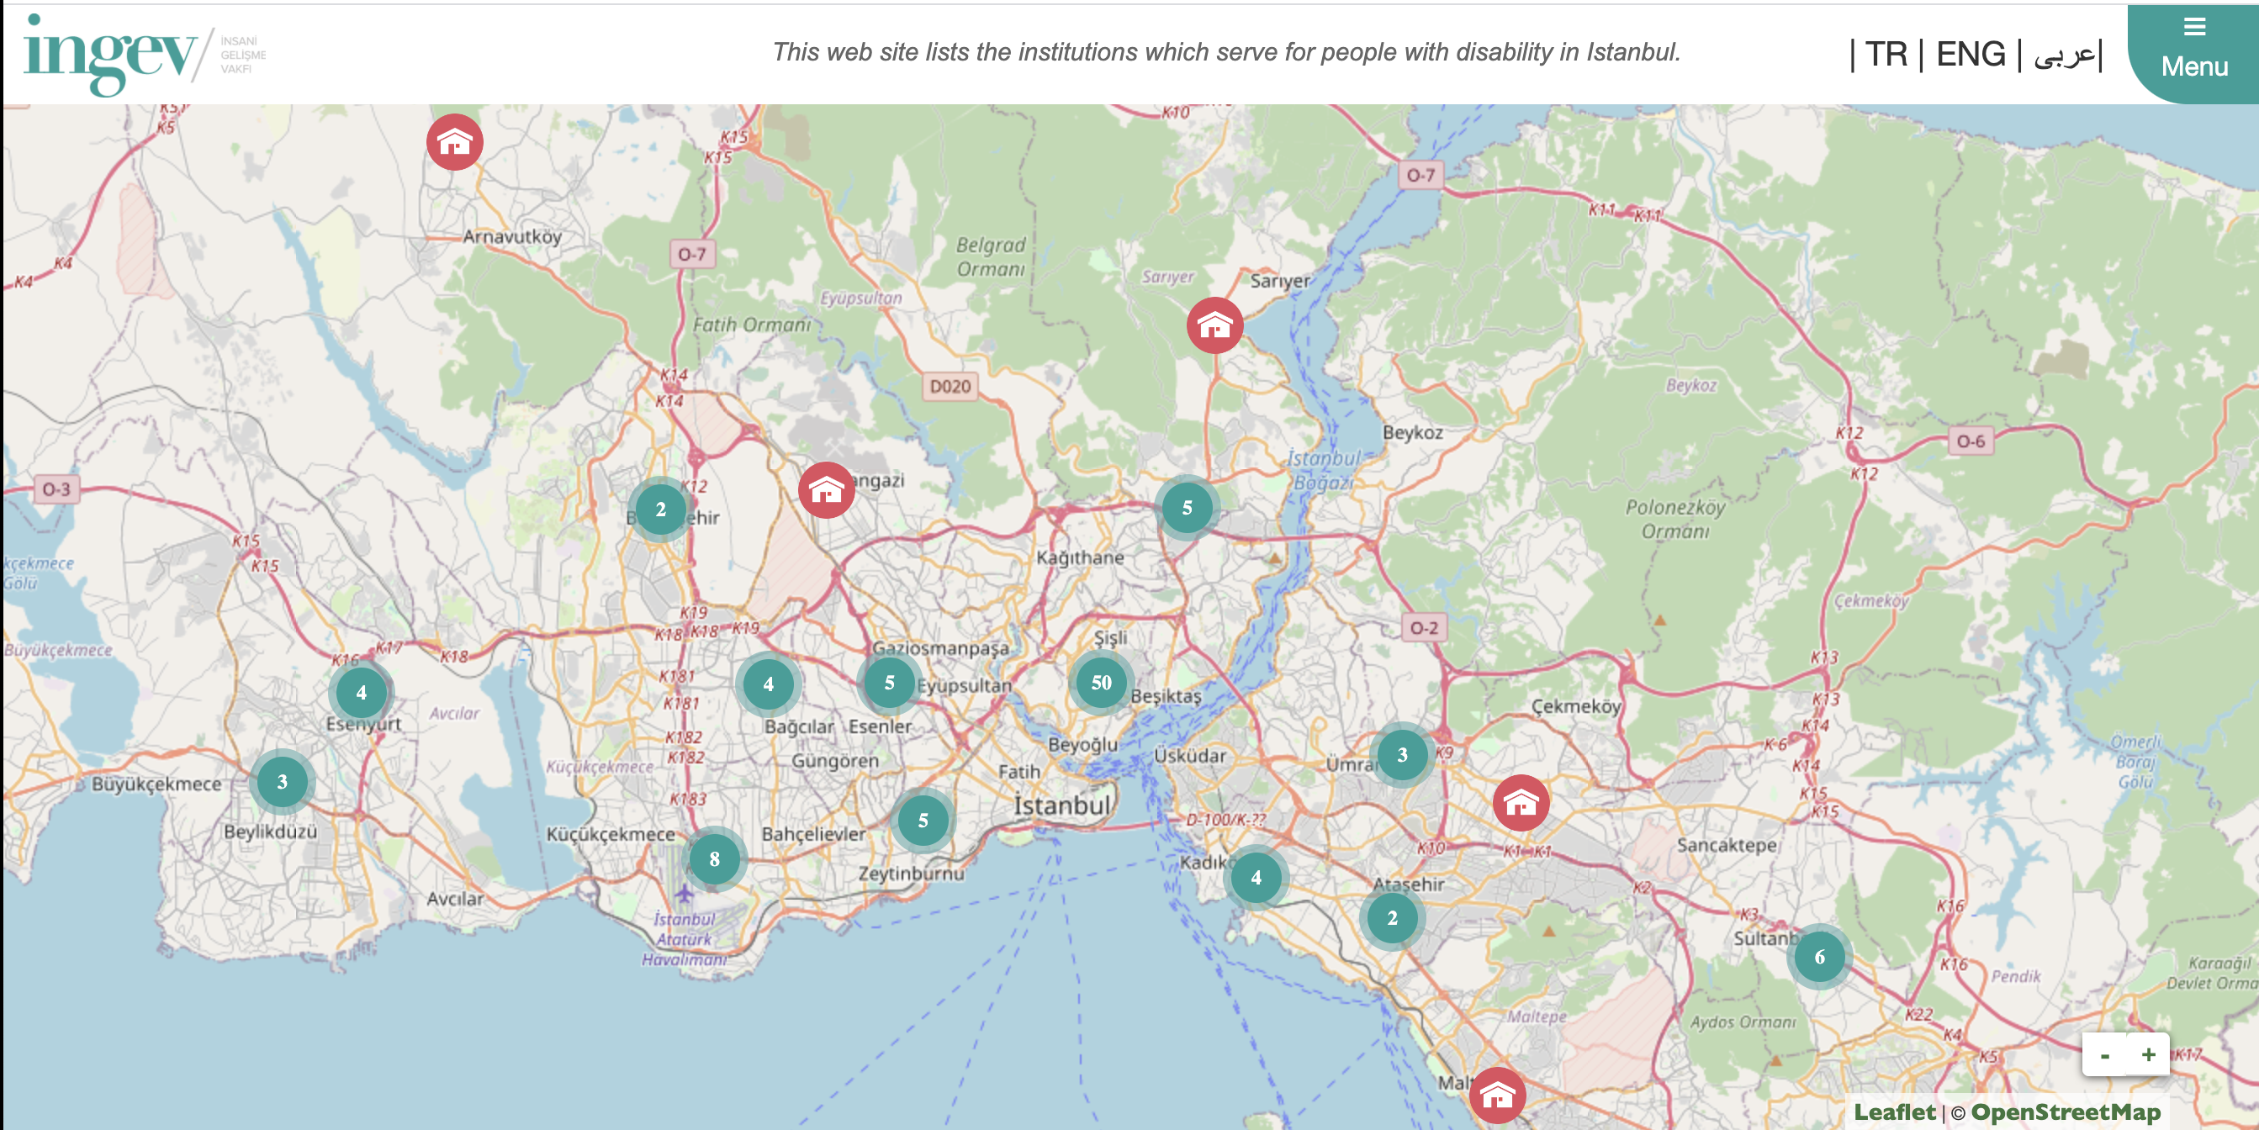Viewport: 2259px width, 1130px height.
Task: Expand the cluster marked 50 near Beşiktaş
Action: point(1103,683)
